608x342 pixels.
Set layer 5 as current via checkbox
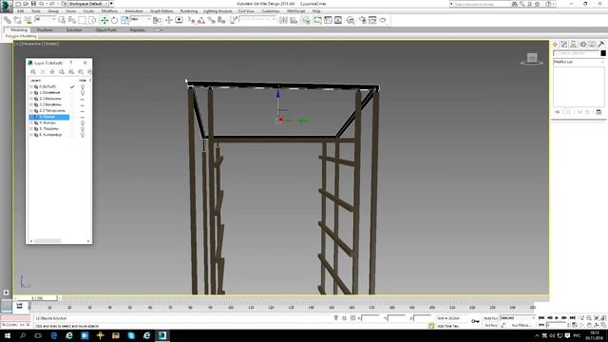click(x=72, y=129)
